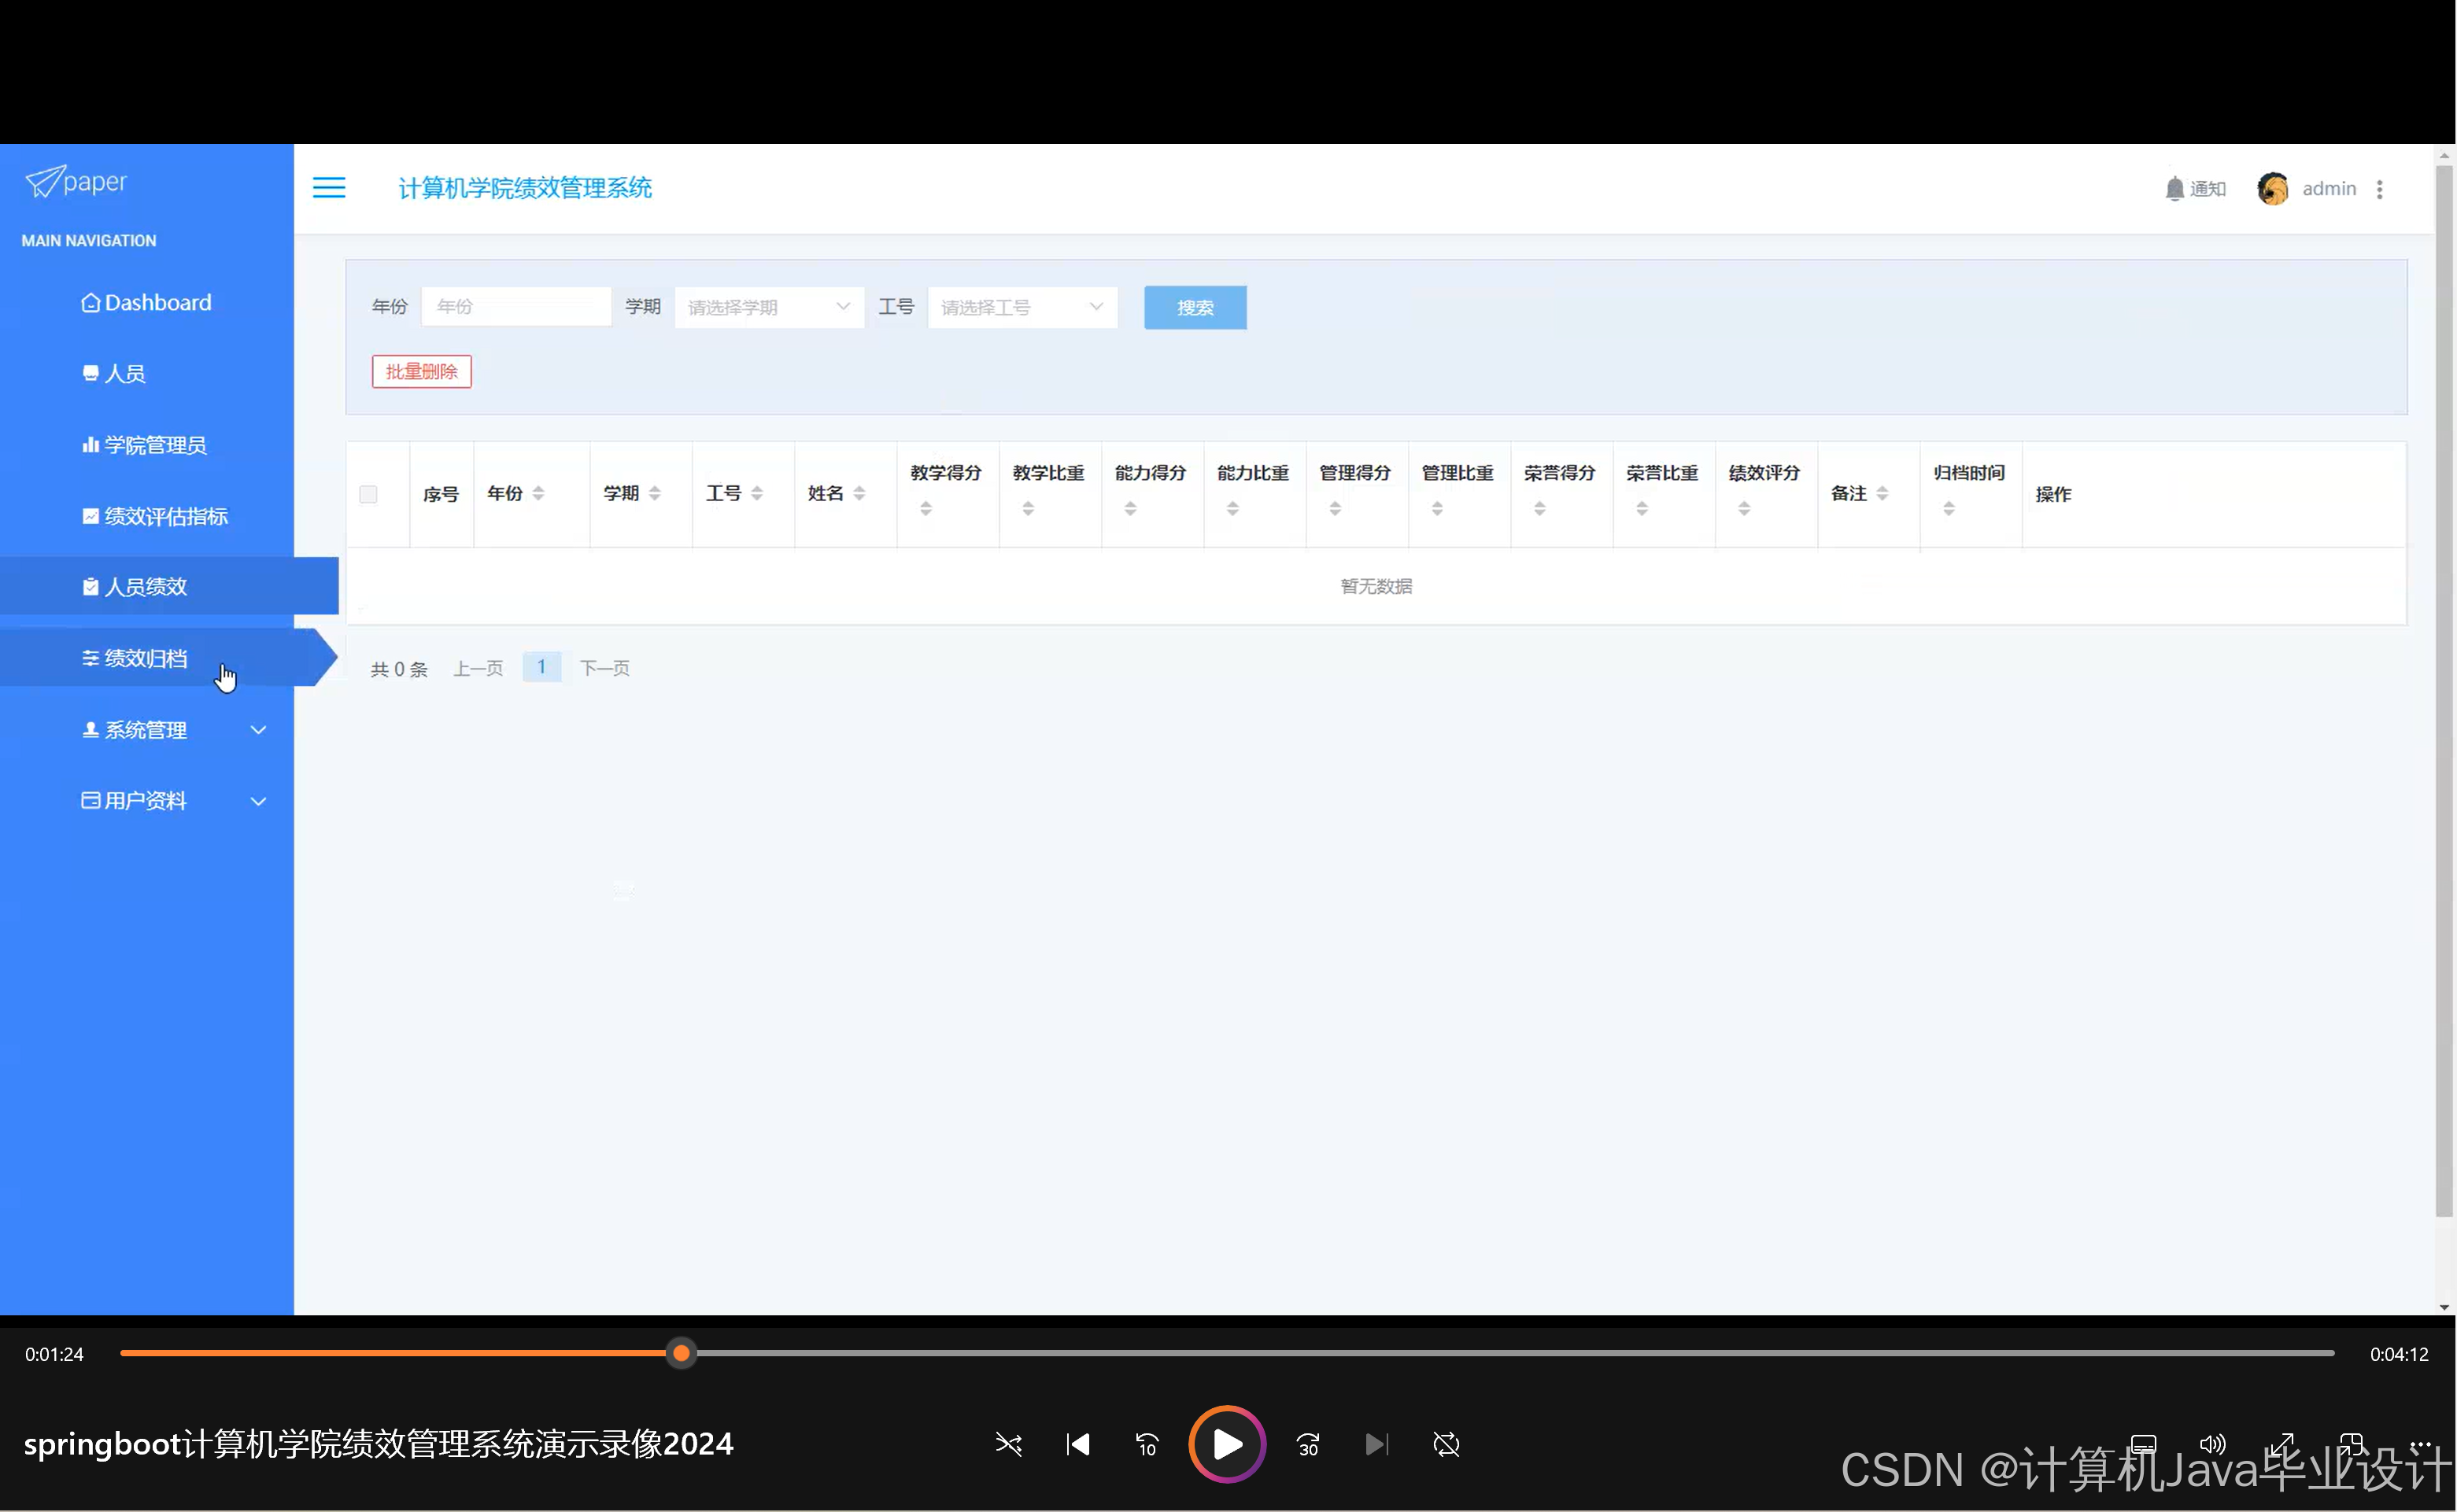
Task: Sort by 归档时间 column arrows
Action: pos(1949,509)
